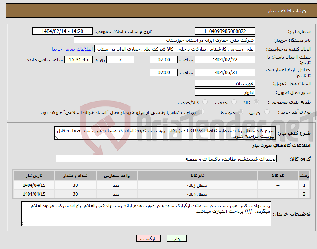317x249 pixels.
Task: Click the response deadline time 07:00 field
Action: 164,59
